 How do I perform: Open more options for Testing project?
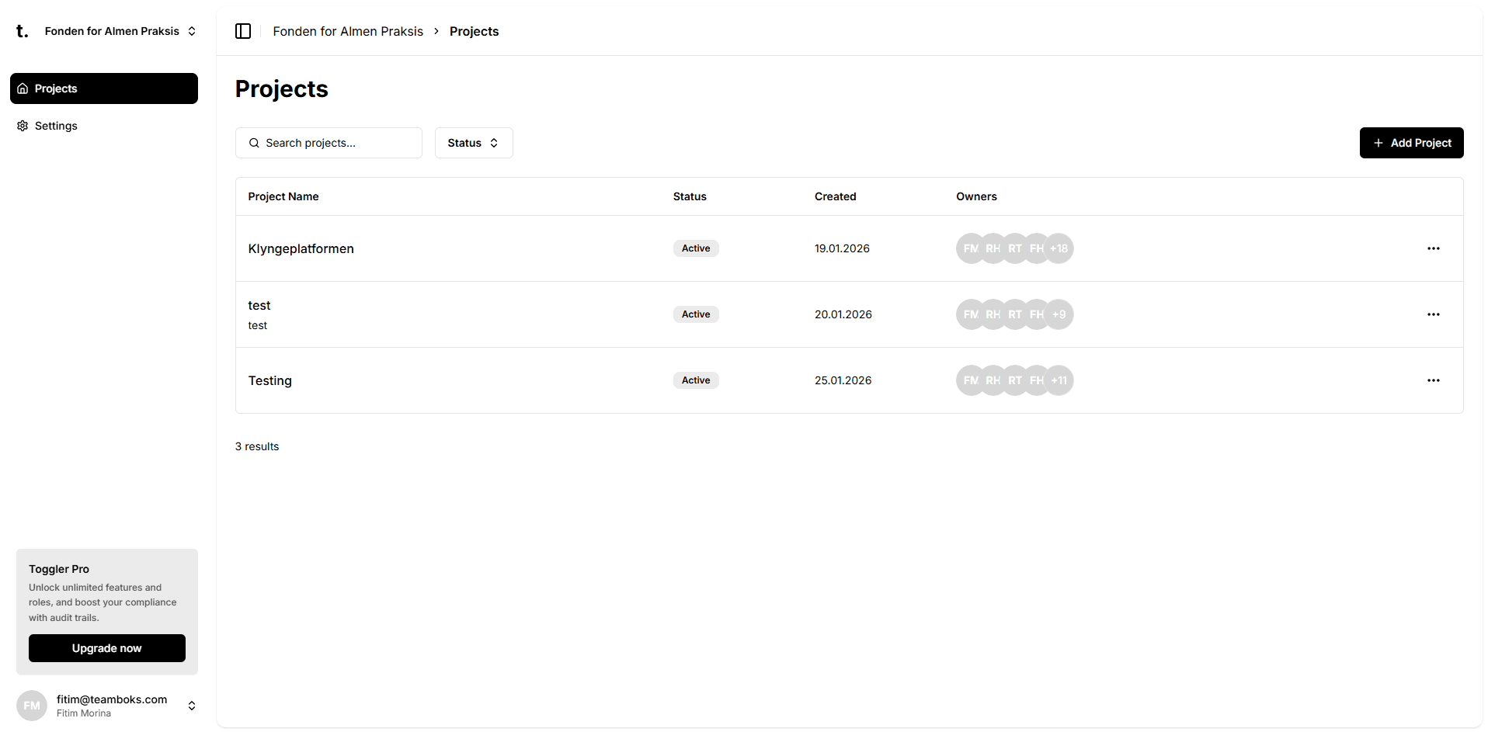coord(1433,380)
